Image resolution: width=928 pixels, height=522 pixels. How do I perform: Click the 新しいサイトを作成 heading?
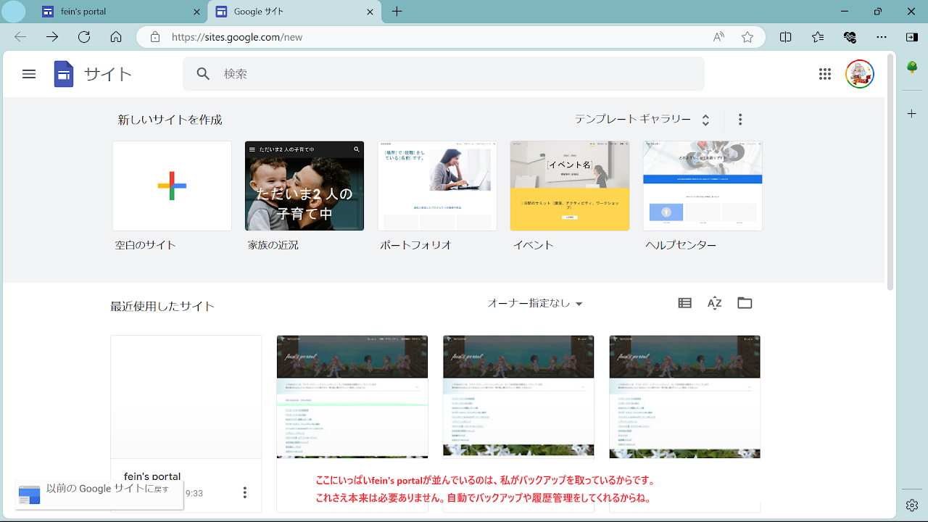170,120
